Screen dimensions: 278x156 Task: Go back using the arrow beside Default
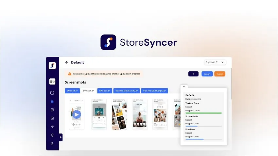(x=67, y=62)
